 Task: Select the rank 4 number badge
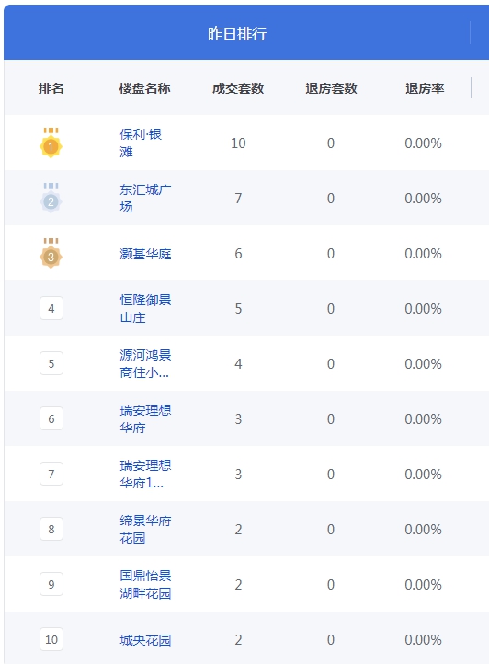[51, 308]
